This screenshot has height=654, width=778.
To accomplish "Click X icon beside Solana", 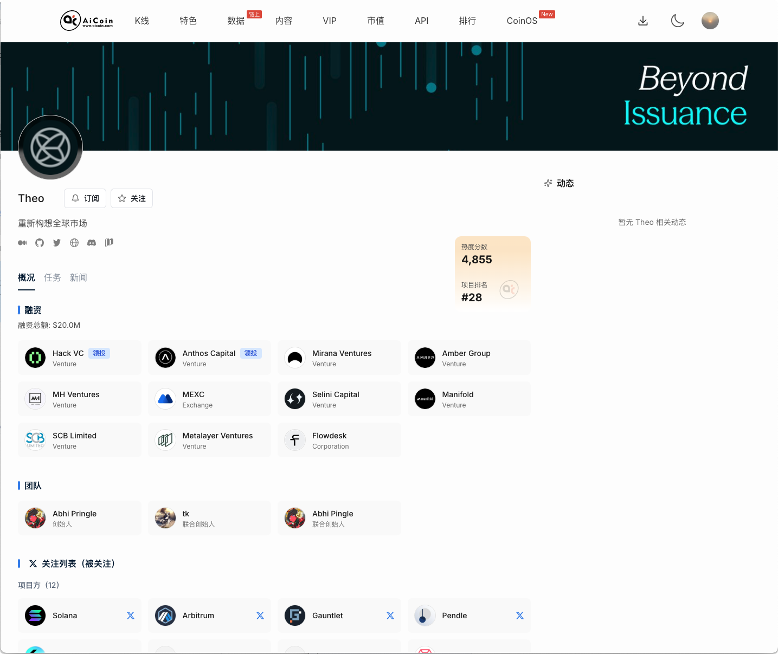I will (131, 616).
